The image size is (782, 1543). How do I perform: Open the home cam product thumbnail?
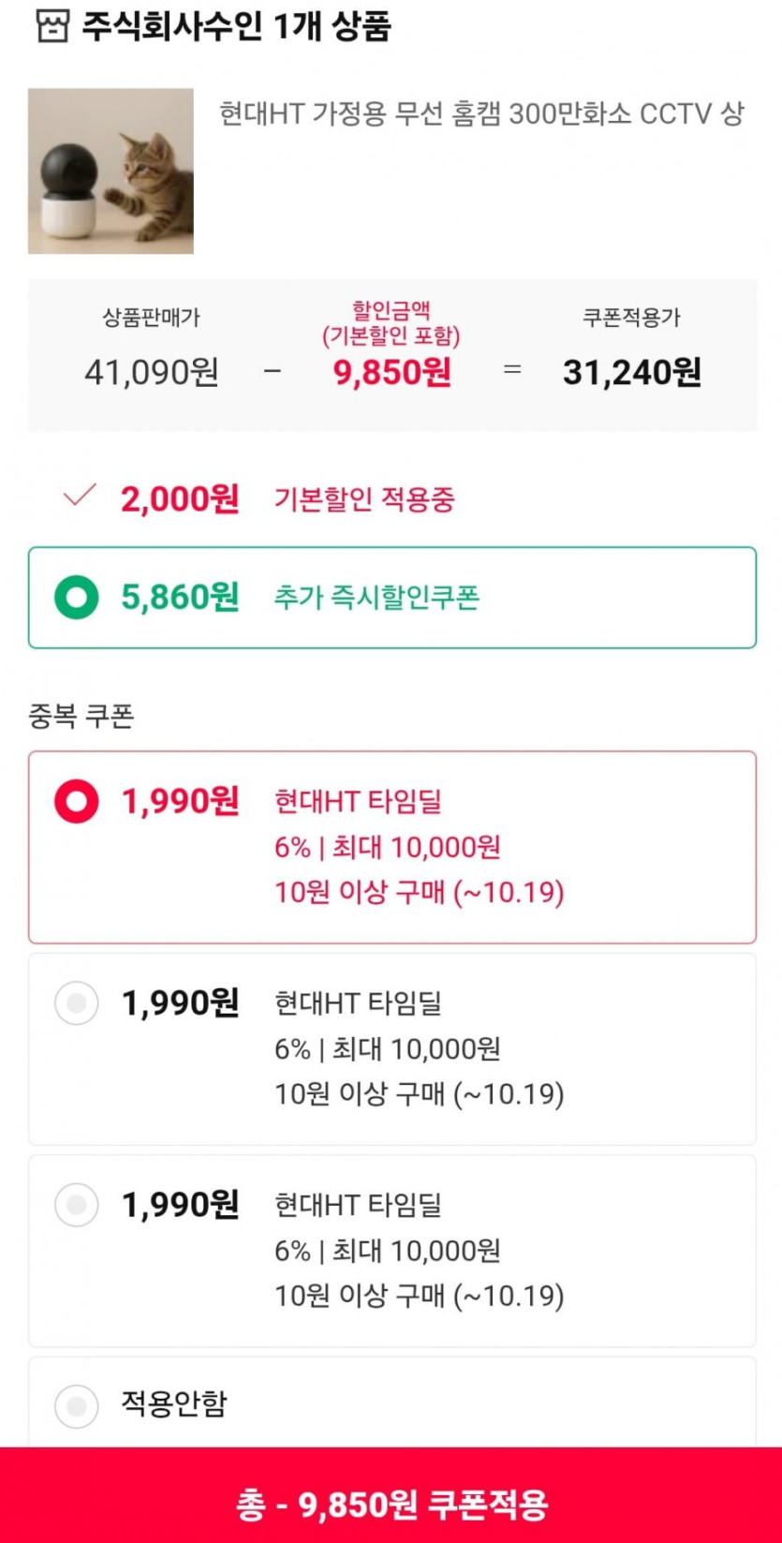(x=111, y=171)
